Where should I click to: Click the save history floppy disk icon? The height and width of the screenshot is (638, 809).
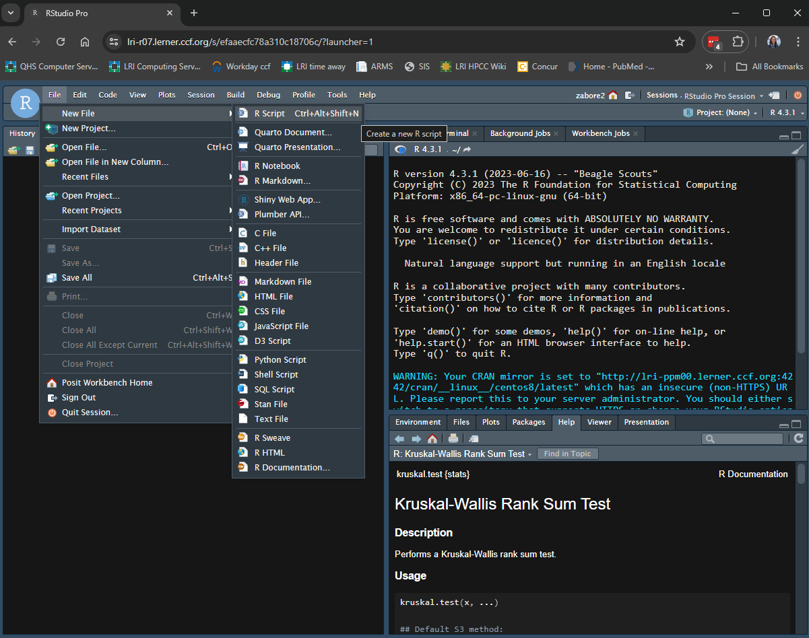click(x=30, y=150)
